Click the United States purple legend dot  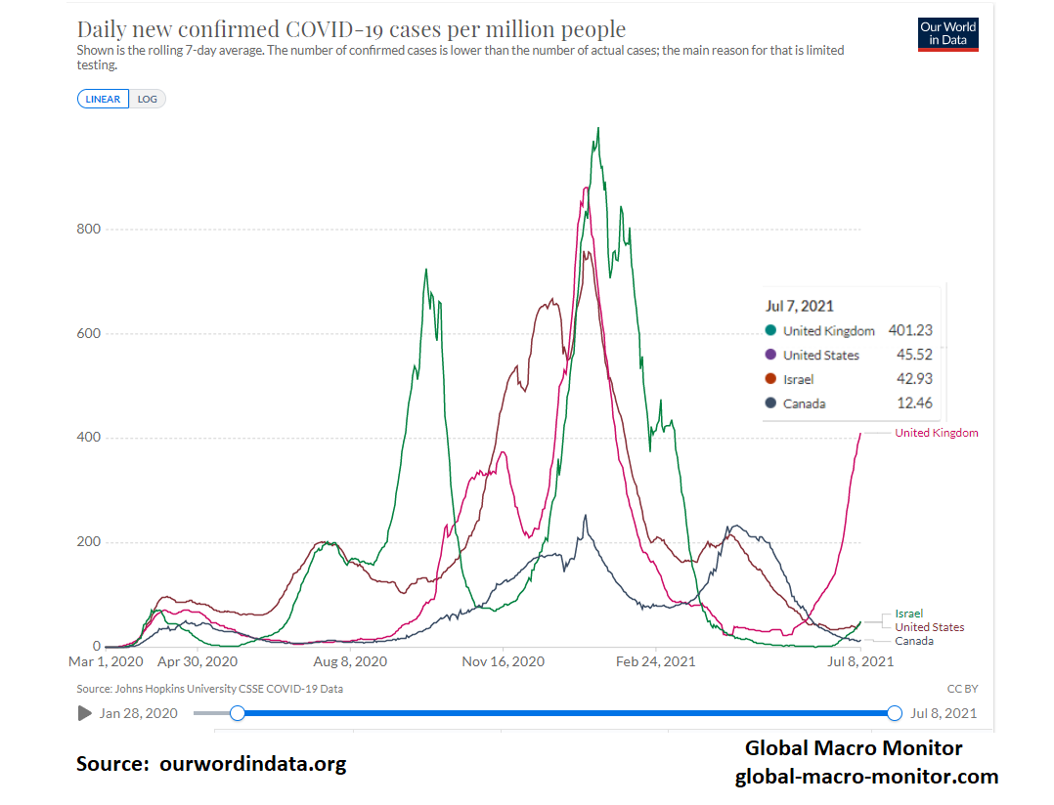click(770, 355)
